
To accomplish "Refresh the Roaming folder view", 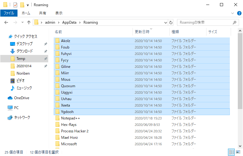I will [171, 23].
